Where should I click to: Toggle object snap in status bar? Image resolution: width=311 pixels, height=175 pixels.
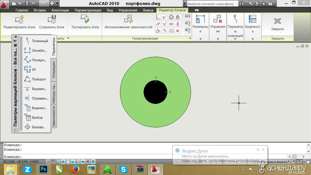68,162
